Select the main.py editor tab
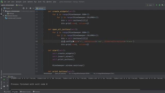Image resolution: width=165 pixels, height=93 pixels. [40, 8]
